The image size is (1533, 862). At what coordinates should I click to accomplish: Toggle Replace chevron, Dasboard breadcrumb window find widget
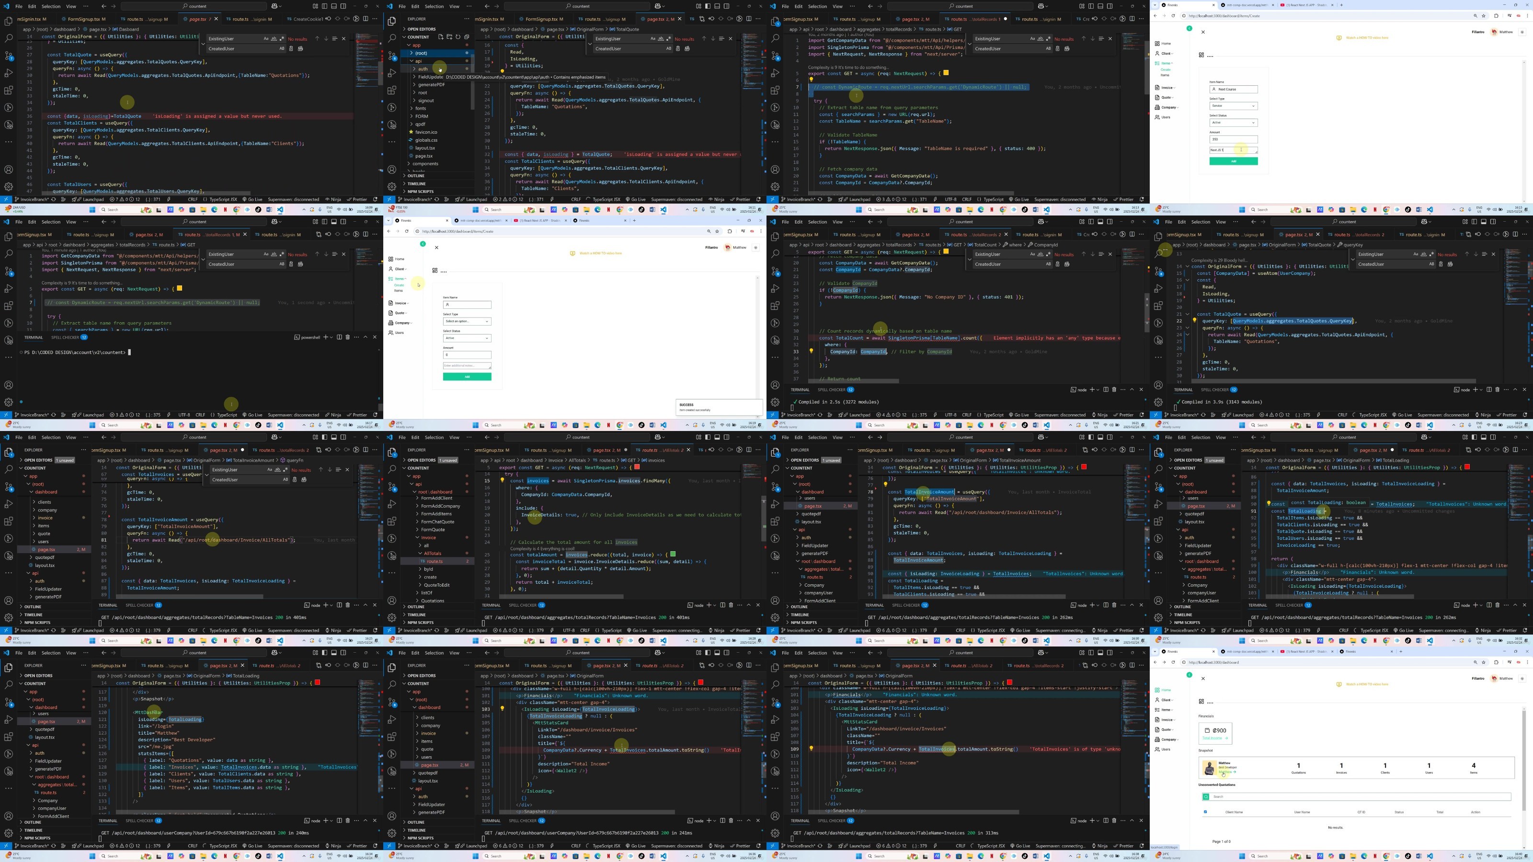[x=203, y=44]
